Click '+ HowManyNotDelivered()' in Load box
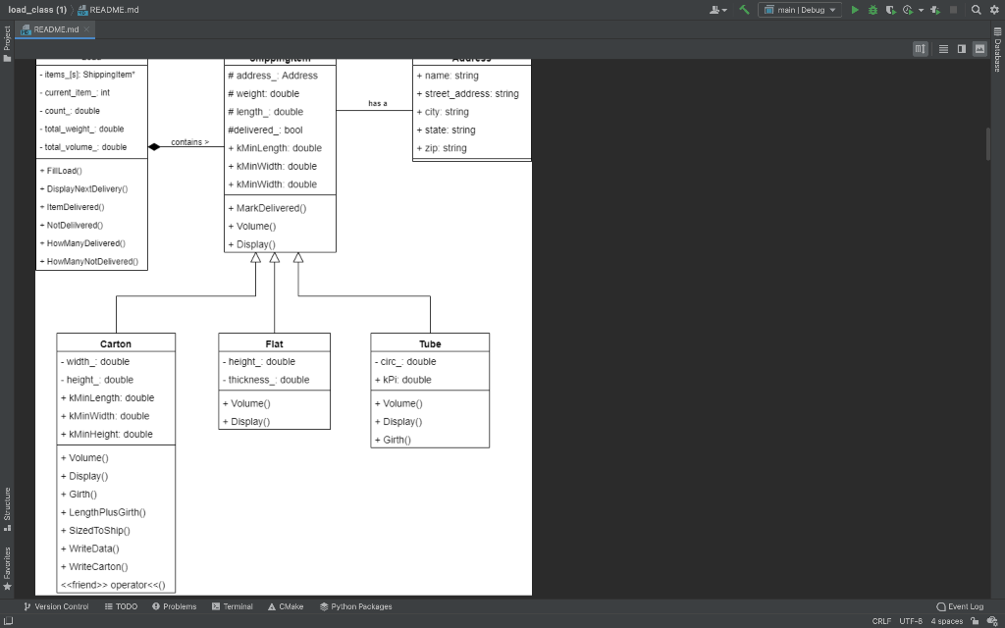The image size is (1005, 628). [89, 261]
